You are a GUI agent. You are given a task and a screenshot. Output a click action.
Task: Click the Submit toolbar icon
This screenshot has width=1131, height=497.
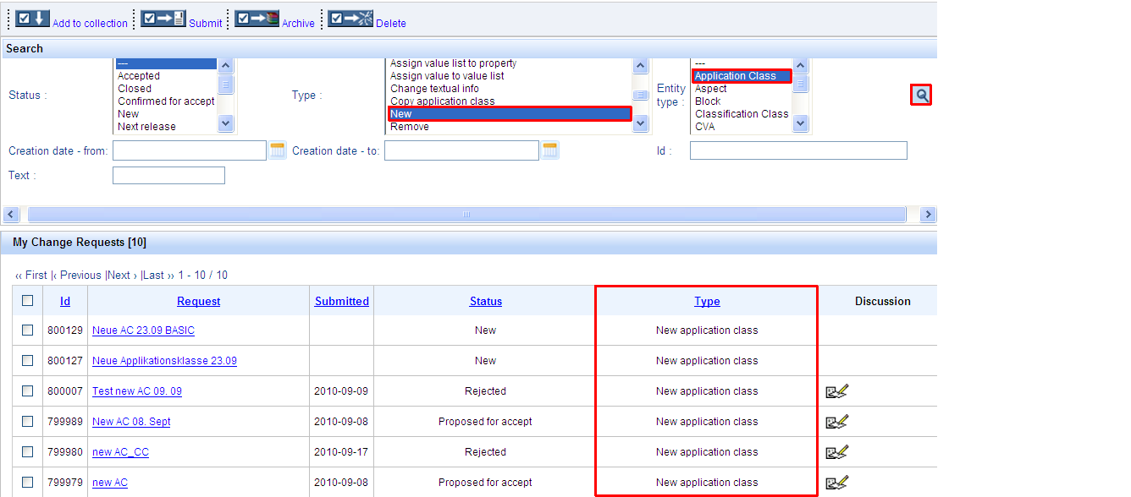[163, 19]
